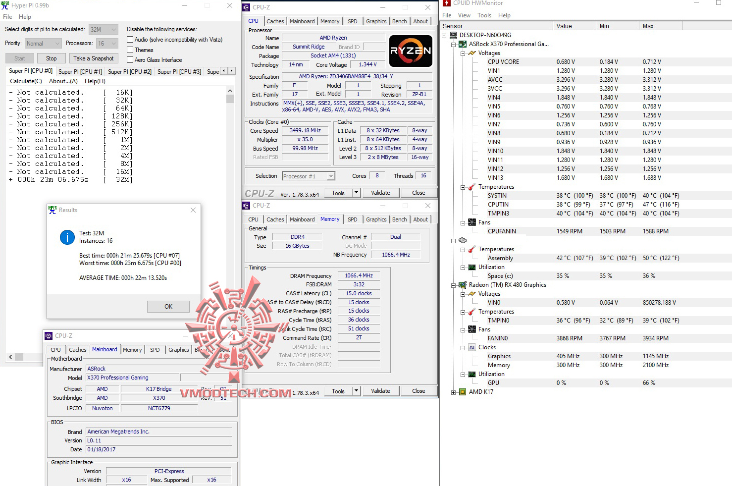Viewport: 732px width, 486px height.
Task: Collapse the DESKTOP-N60O49G tree node
Action: point(444,36)
